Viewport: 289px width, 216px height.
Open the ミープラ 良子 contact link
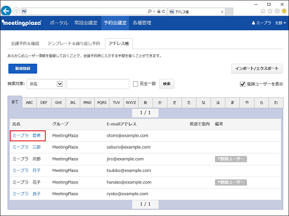[x=27, y=193]
